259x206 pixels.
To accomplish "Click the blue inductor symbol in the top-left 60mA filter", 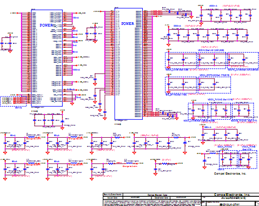I will [x=31, y=137].
